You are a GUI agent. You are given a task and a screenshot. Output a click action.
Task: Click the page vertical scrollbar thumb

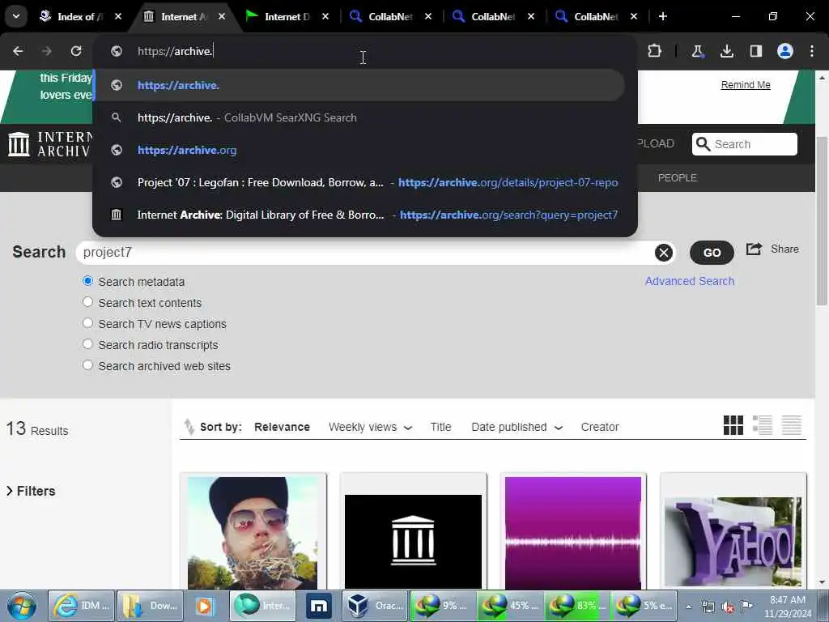[822, 220]
